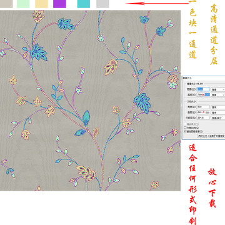
Task: Enable the constrain proportions checkbox
Action: [185, 127]
